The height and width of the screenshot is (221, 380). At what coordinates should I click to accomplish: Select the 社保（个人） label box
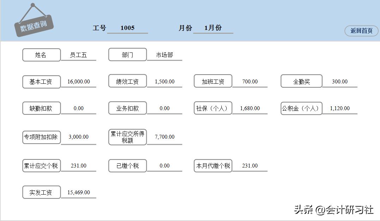click(x=213, y=108)
